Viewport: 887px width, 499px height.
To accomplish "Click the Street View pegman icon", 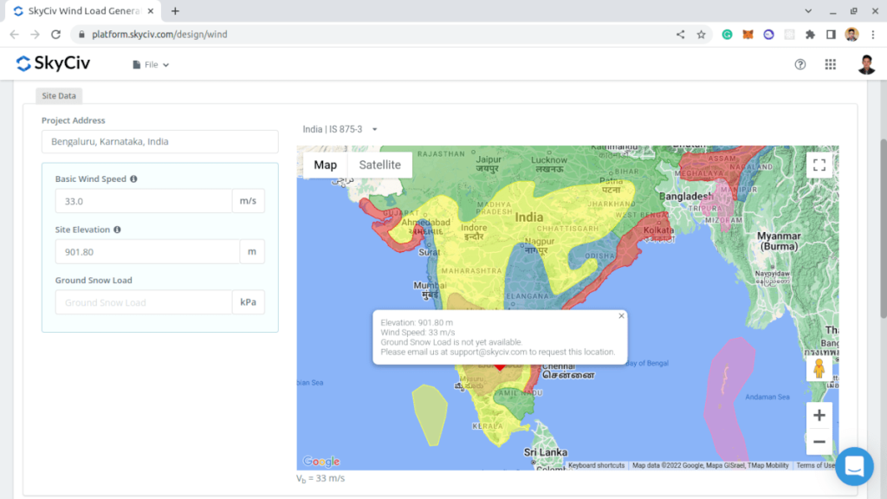I will 819,369.
